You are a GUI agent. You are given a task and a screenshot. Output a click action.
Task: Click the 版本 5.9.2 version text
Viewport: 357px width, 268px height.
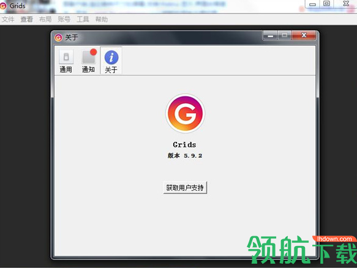[185, 155]
